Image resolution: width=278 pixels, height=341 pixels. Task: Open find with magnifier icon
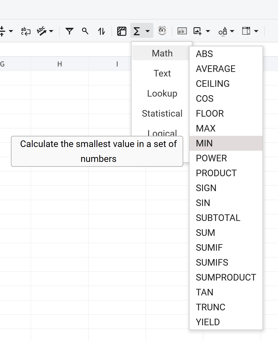pos(85,31)
